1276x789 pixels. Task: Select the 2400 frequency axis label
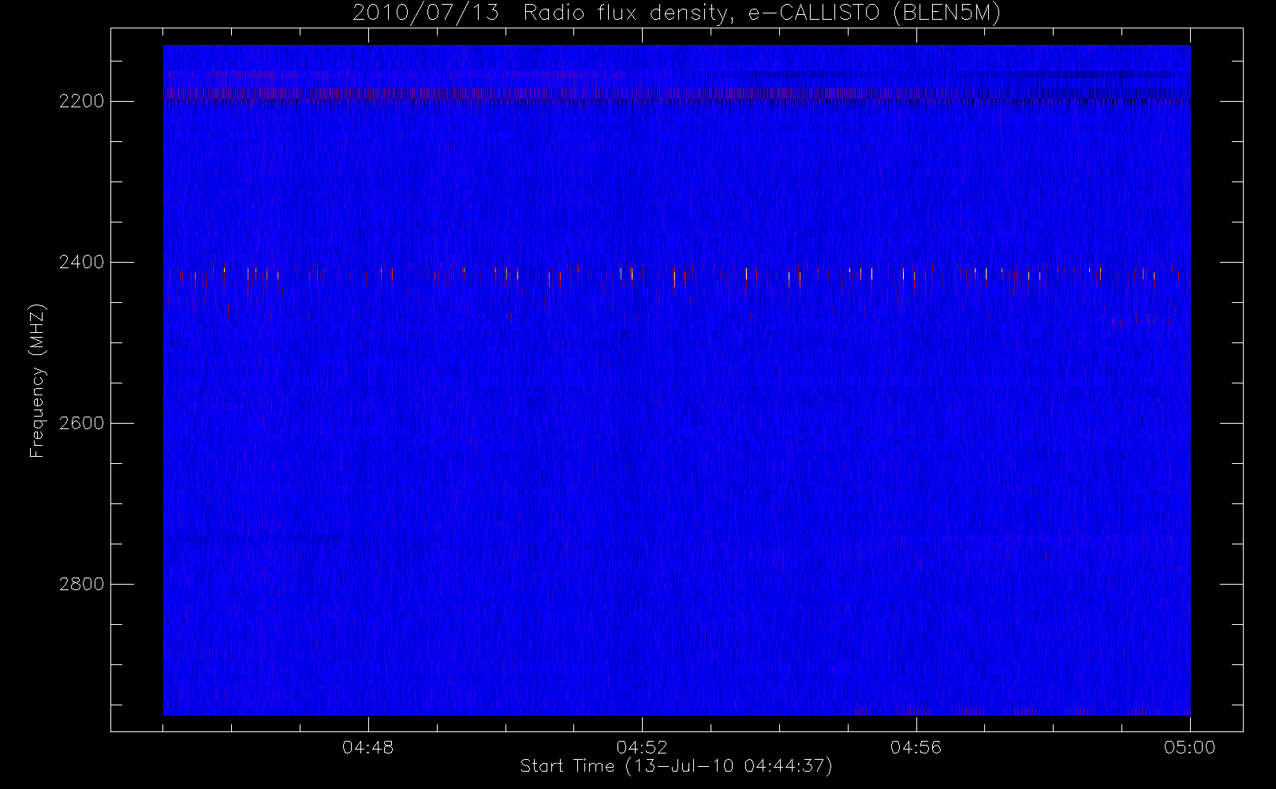tap(81, 263)
